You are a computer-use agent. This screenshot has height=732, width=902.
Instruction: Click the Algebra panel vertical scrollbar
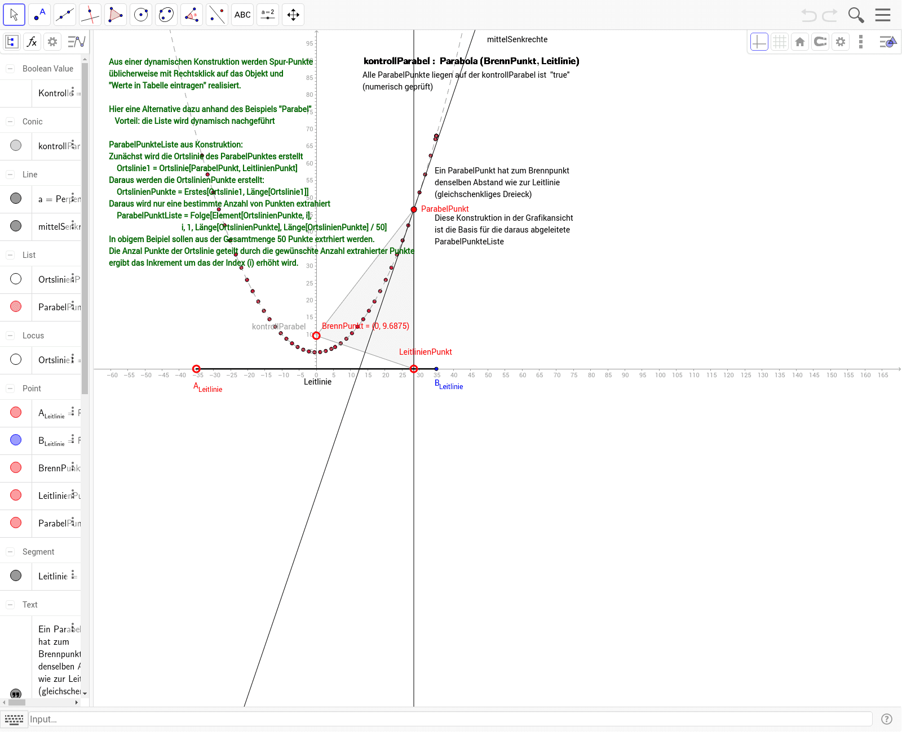[85, 228]
